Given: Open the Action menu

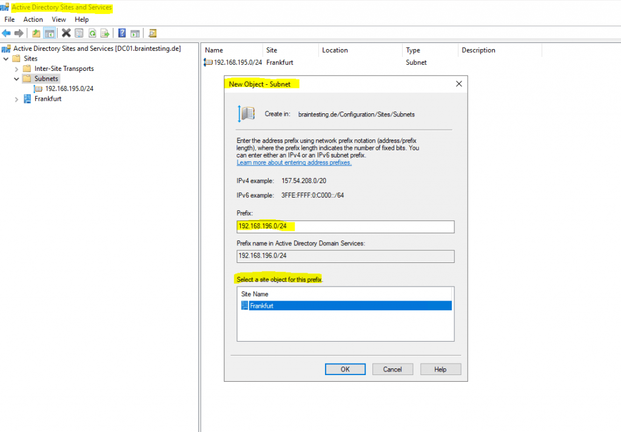Looking at the screenshot, I should coord(33,19).
